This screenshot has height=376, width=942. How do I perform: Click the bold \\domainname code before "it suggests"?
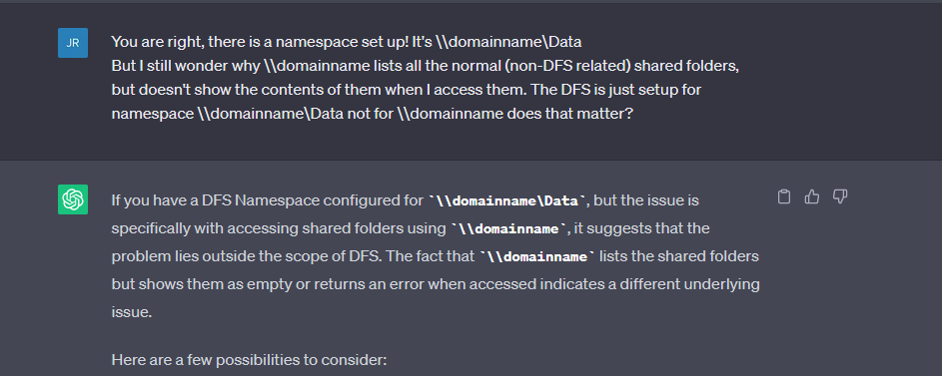[508, 229]
